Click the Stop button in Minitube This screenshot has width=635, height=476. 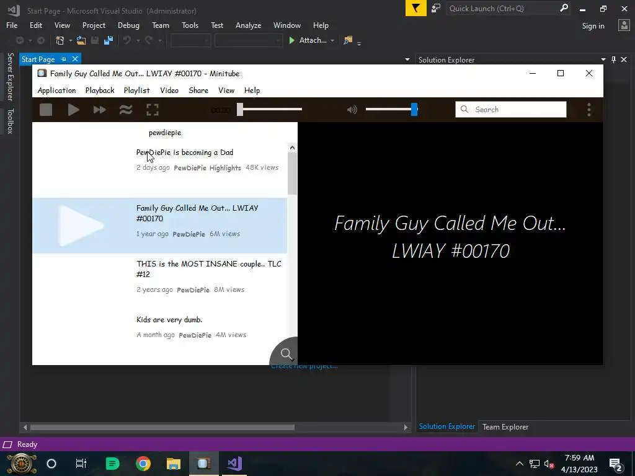click(x=46, y=110)
